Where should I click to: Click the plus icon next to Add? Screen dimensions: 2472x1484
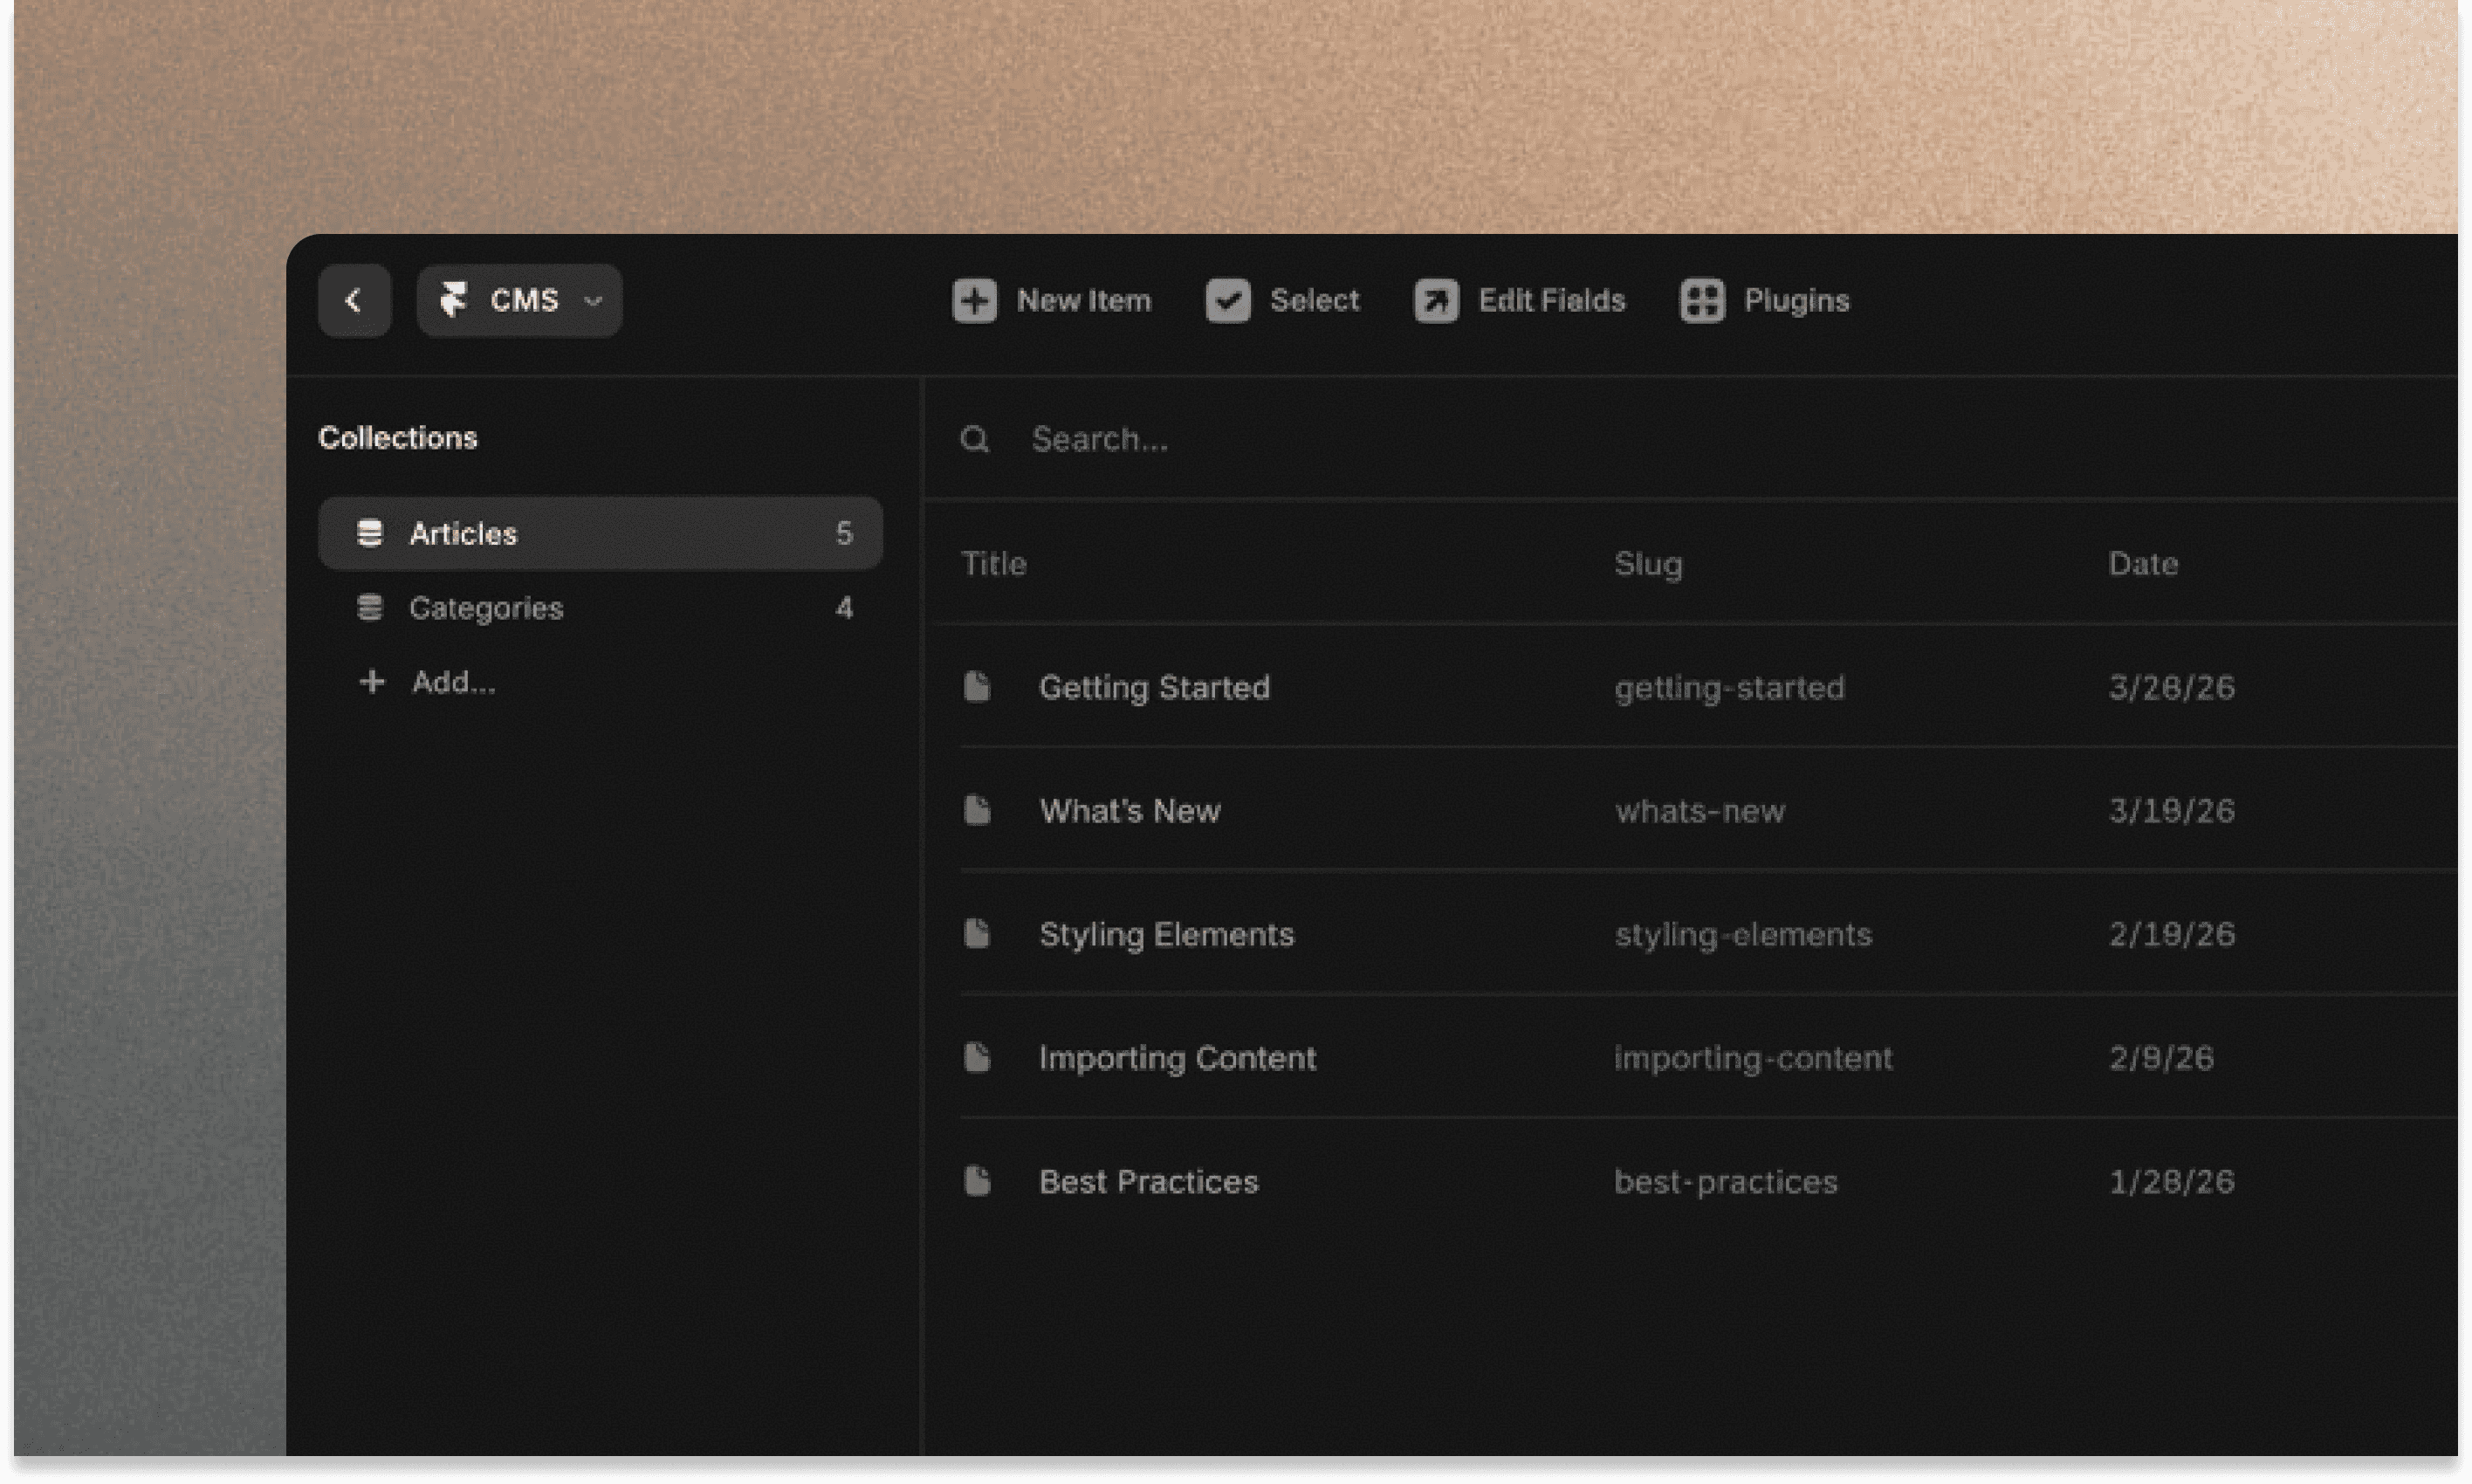click(372, 681)
